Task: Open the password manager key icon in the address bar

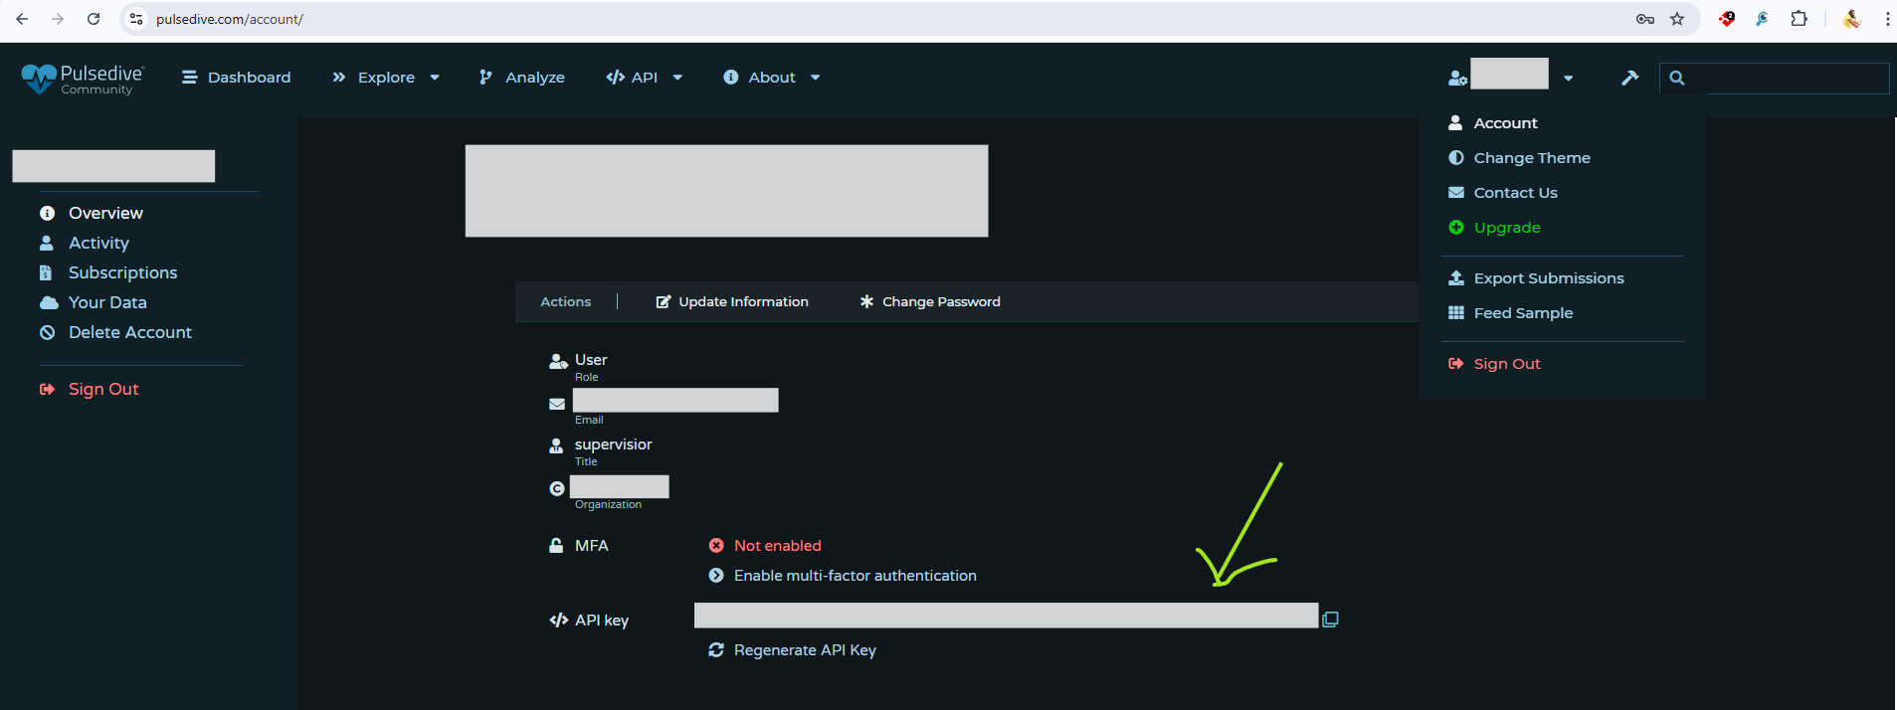Action: (x=1645, y=19)
